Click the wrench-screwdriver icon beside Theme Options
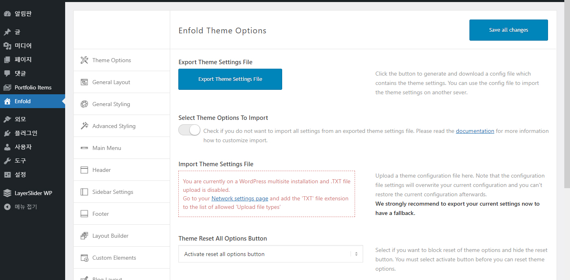Viewport: 570px width, 280px height. [x=84, y=60]
